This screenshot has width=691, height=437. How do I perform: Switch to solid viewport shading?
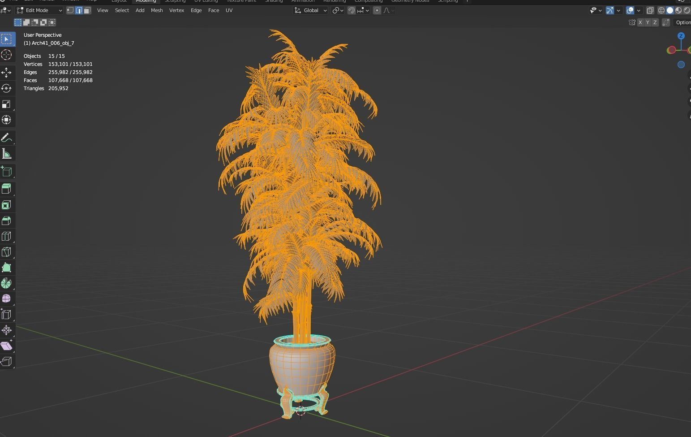[670, 10]
